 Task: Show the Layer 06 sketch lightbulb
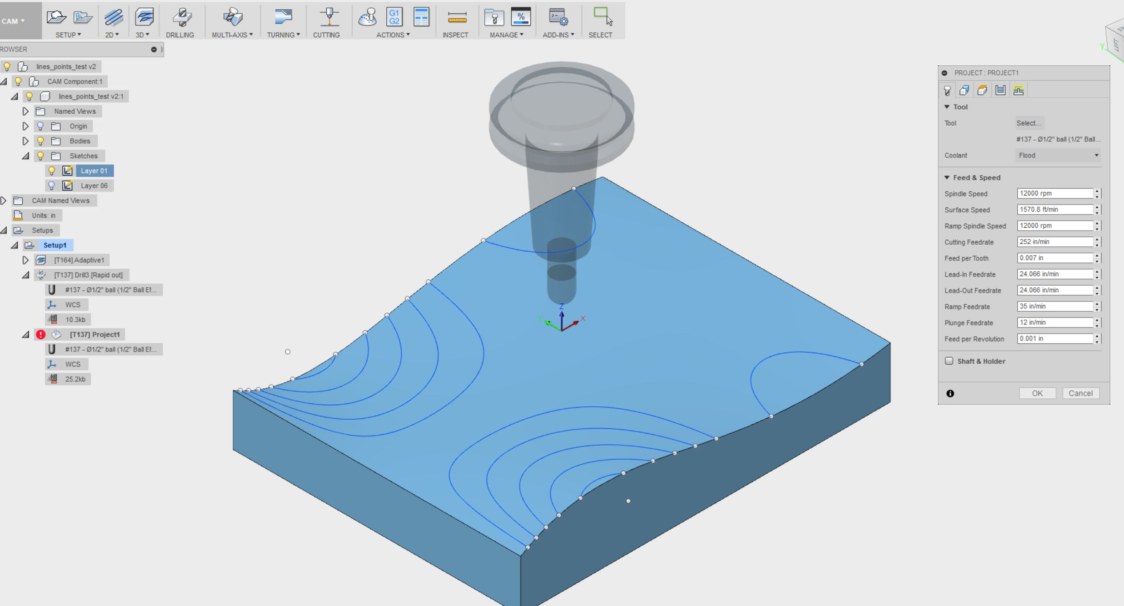(52, 186)
